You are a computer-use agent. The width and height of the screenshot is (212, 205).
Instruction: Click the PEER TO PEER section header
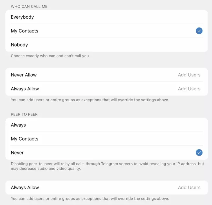coord(24,114)
